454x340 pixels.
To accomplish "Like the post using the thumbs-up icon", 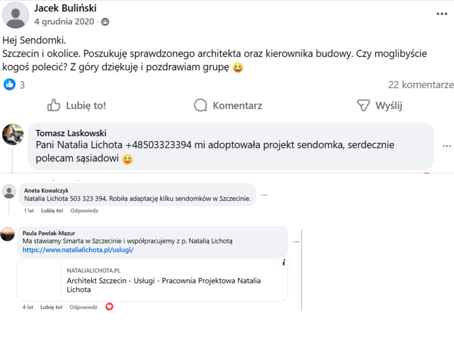I will tap(54, 105).
